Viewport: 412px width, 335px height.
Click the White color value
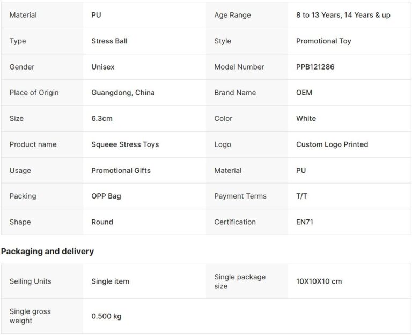pos(306,118)
